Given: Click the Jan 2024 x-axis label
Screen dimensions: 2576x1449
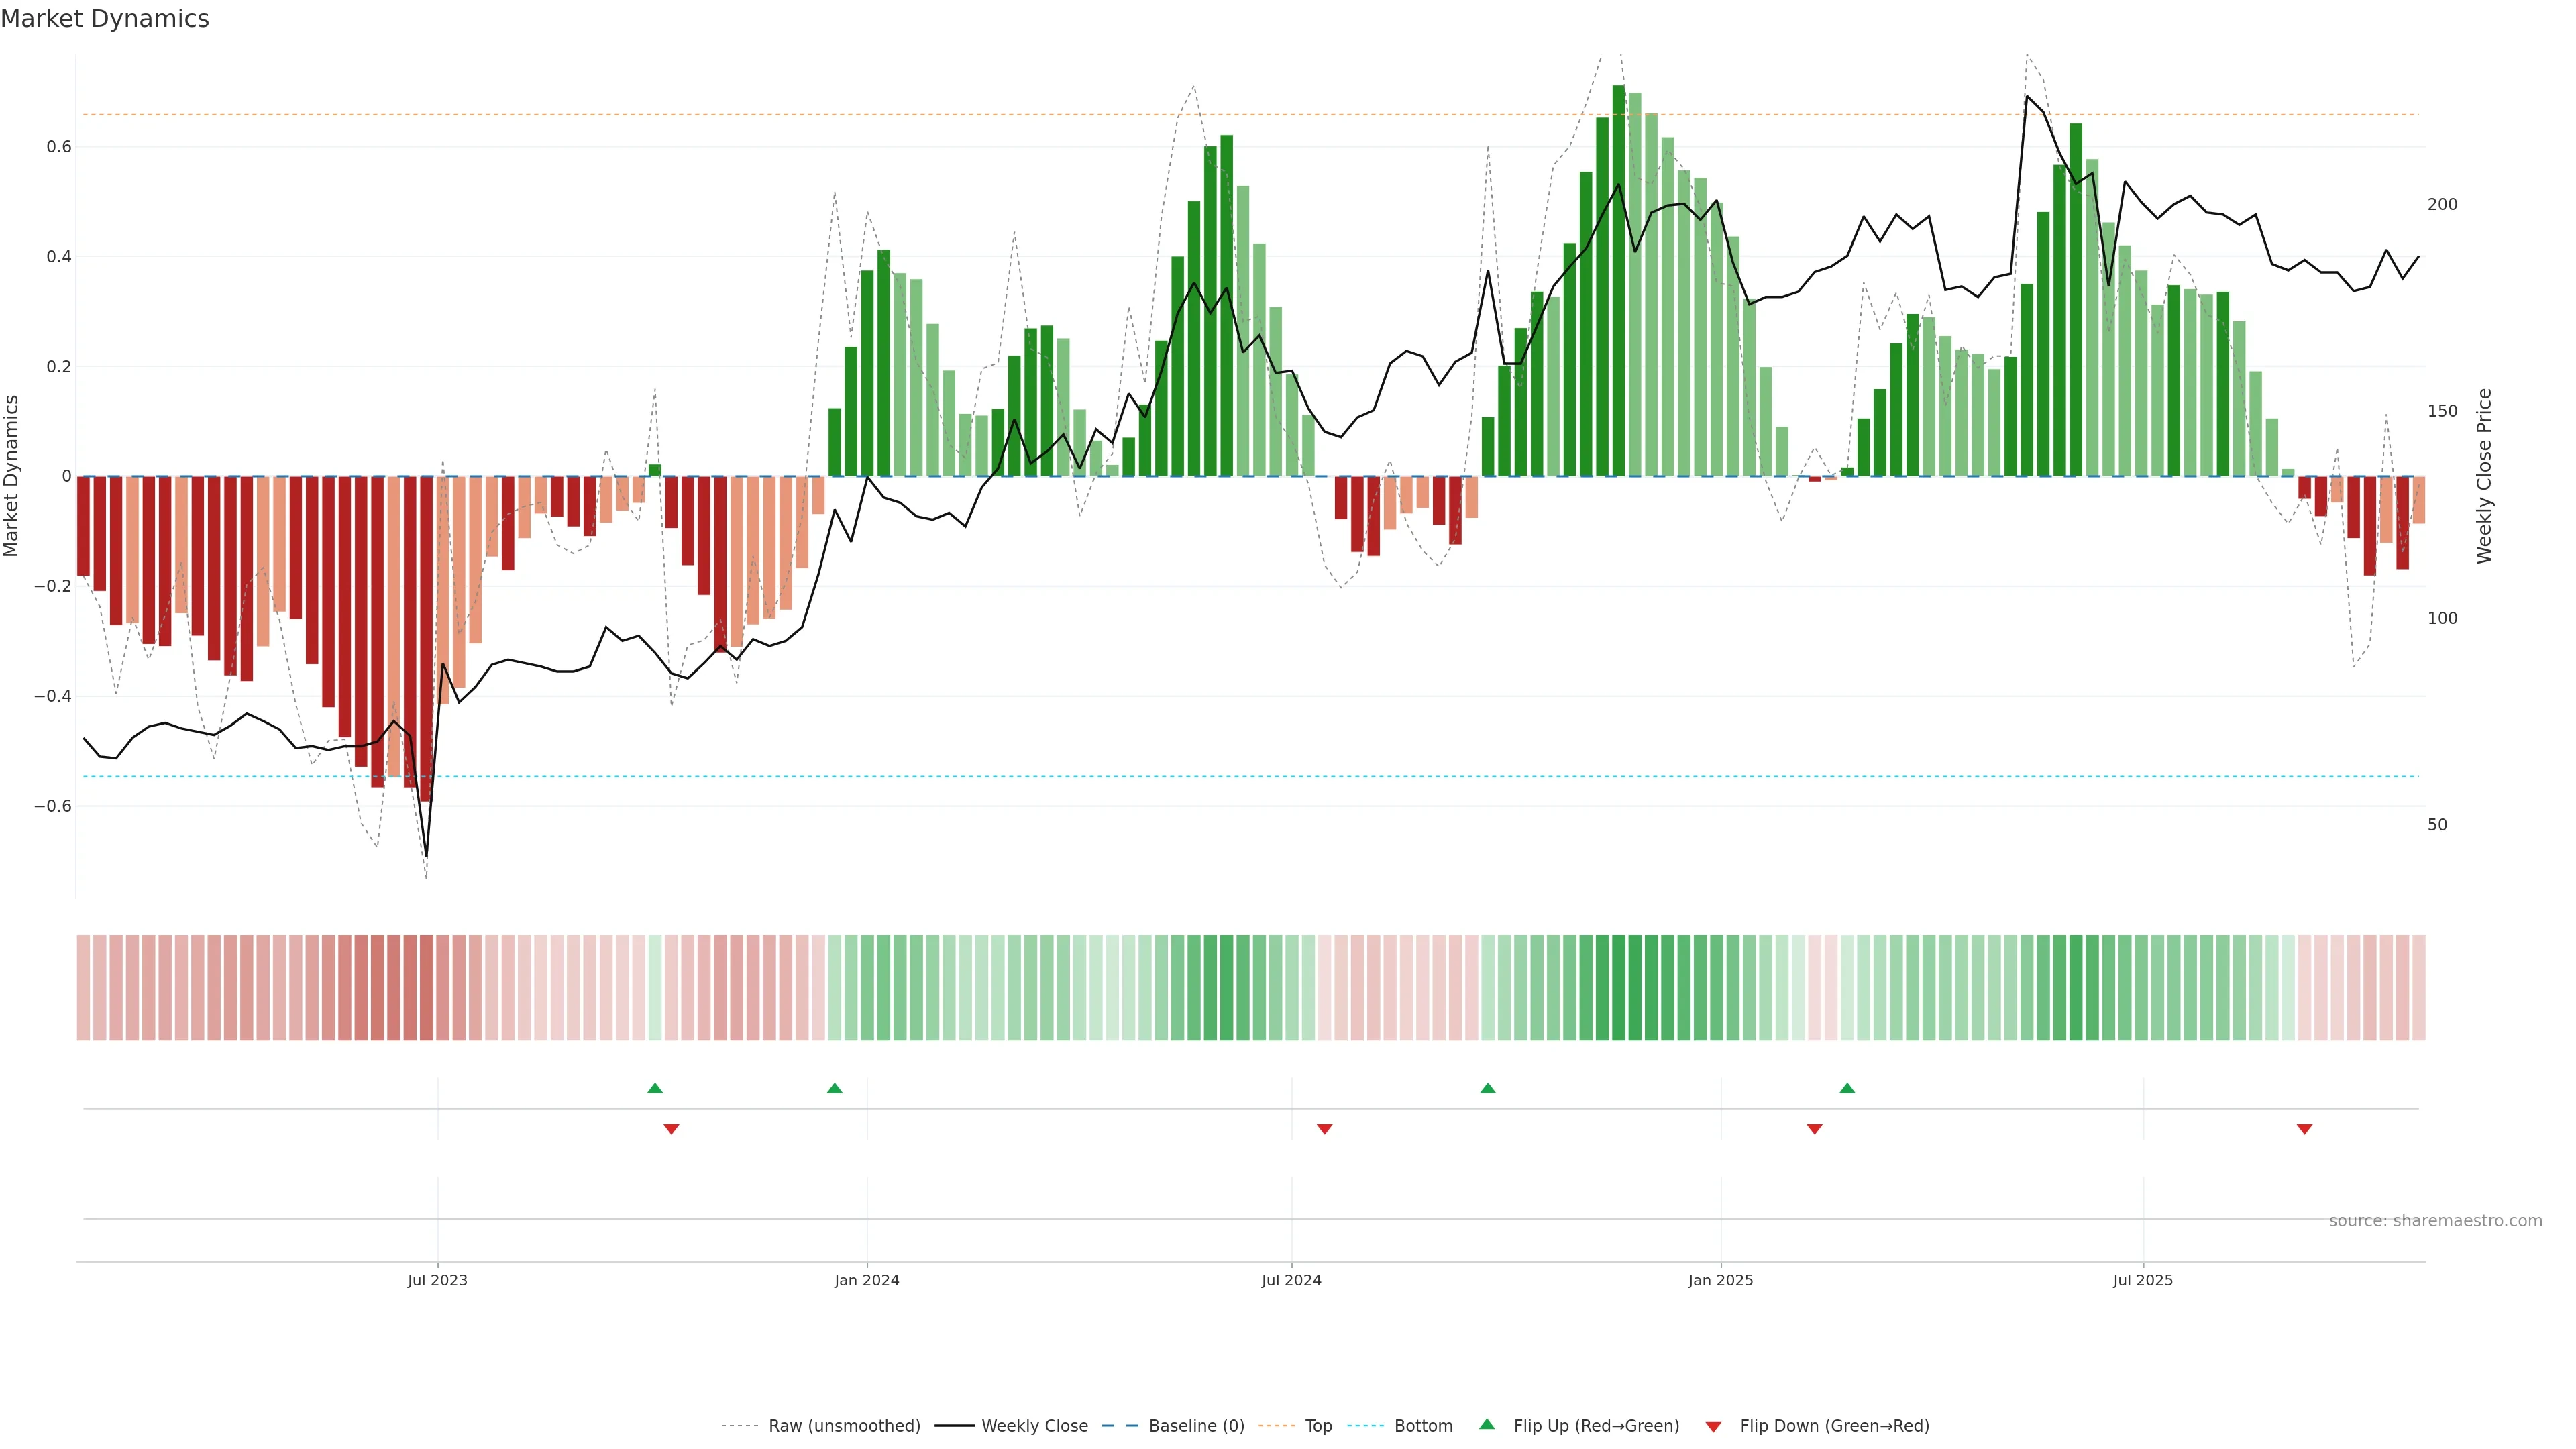Looking at the screenshot, I should [867, 1280].
